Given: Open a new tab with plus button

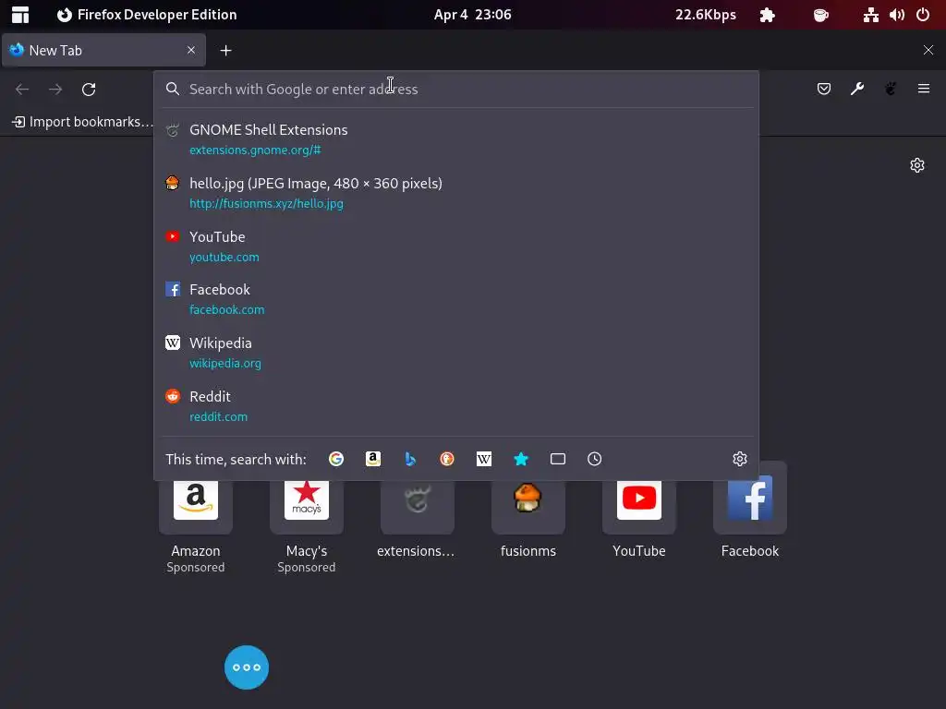Looking at the screenshot, I should (225, 51).
